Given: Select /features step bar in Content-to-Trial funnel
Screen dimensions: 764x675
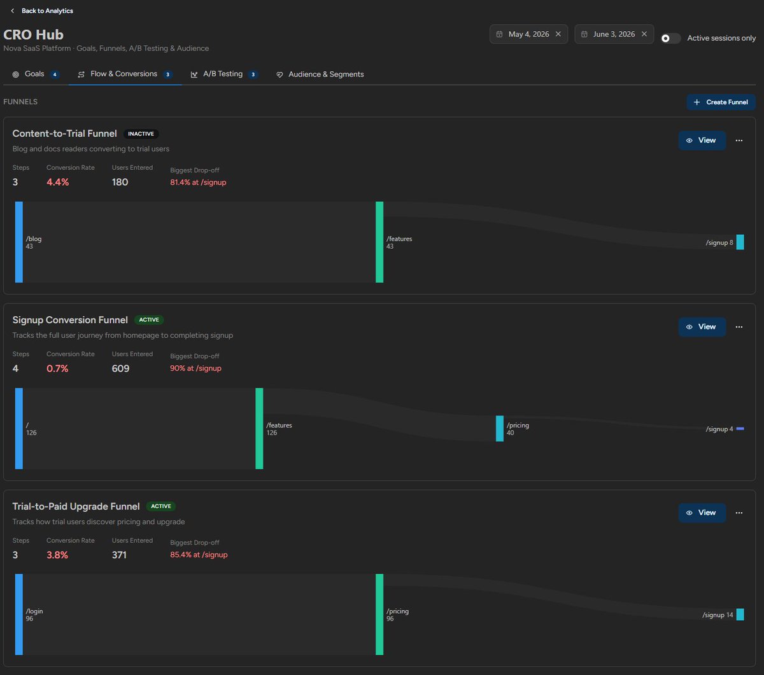Looking at the screenshot, I should click(x=379, y=242).
